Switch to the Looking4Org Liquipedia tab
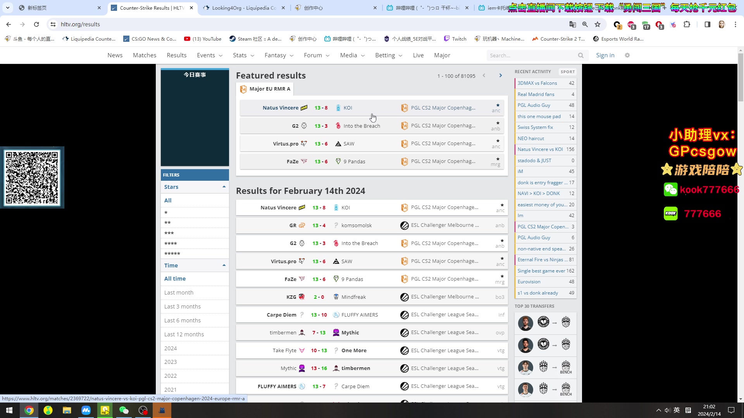 [x=245, y=8]
